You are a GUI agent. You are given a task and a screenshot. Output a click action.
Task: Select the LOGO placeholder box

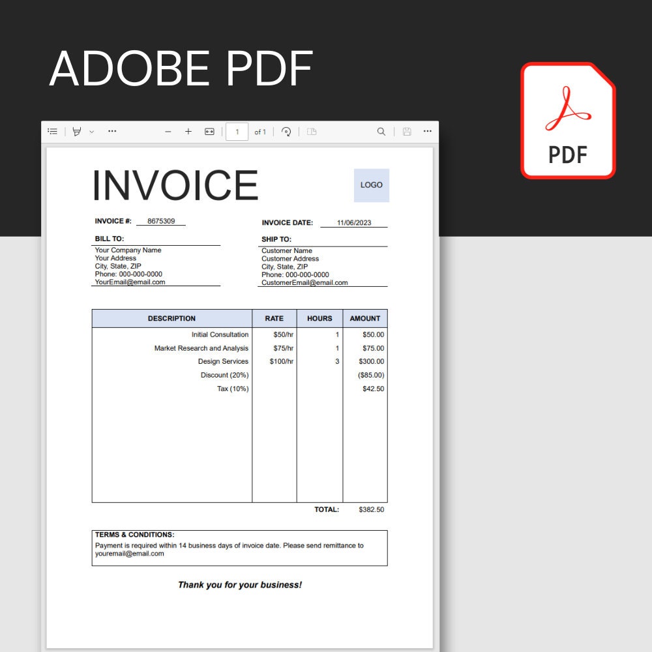pos(371,185)
